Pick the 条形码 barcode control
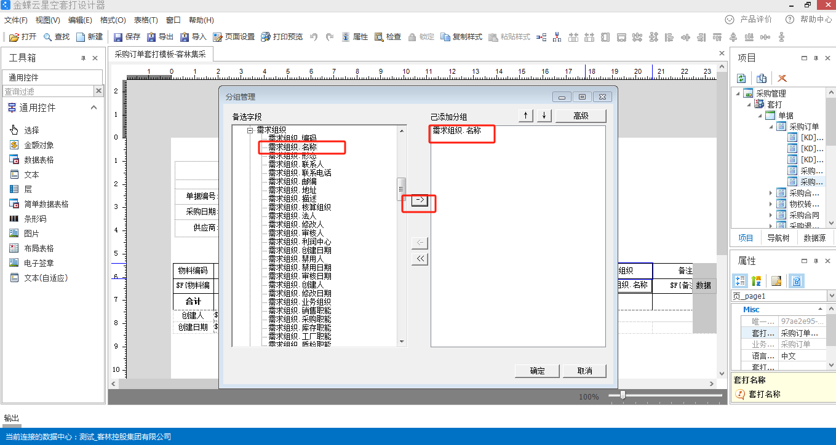 click(28, 219)
